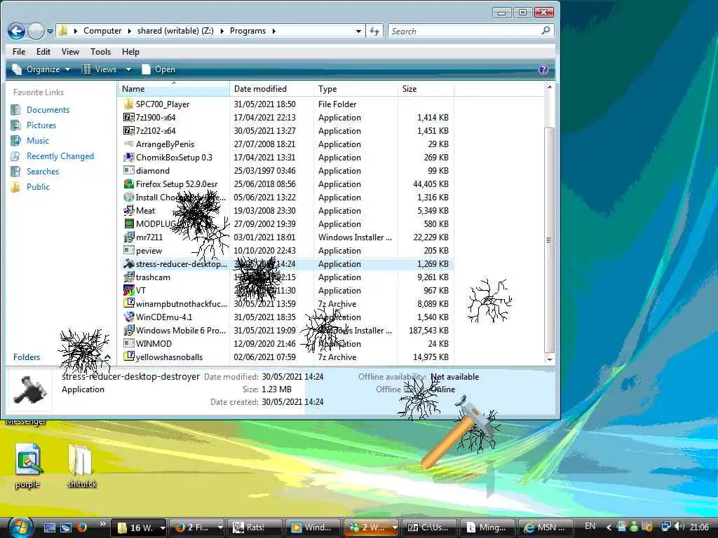Image resolution: width=718 pixels, height=538 pixels.
Task: Switch to the MSN taskbar button
Action: click(x=546, y=527)
